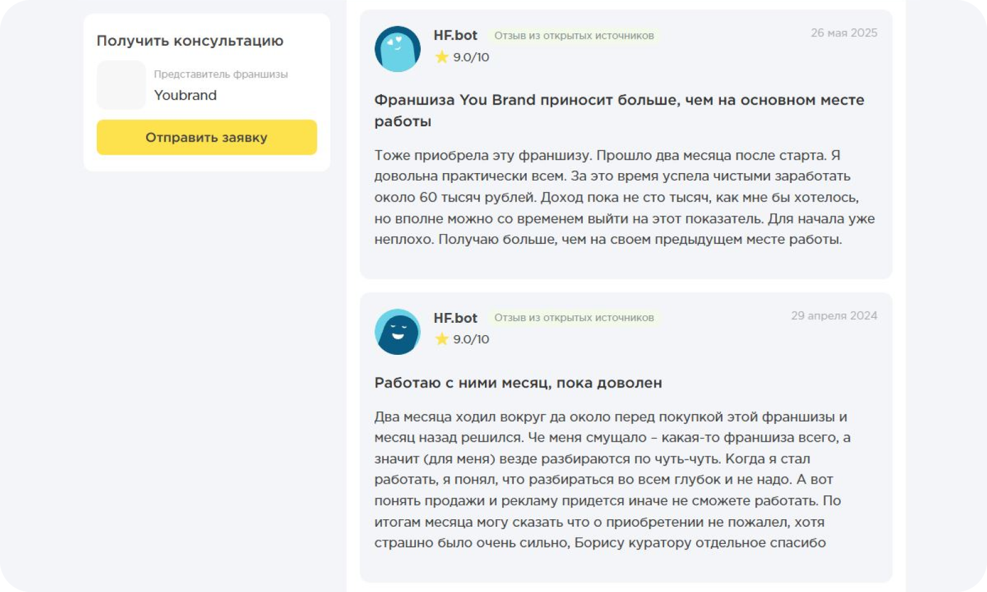Click the 29 апреля 2024 review date
987x592 pixels.
point(834,315)
